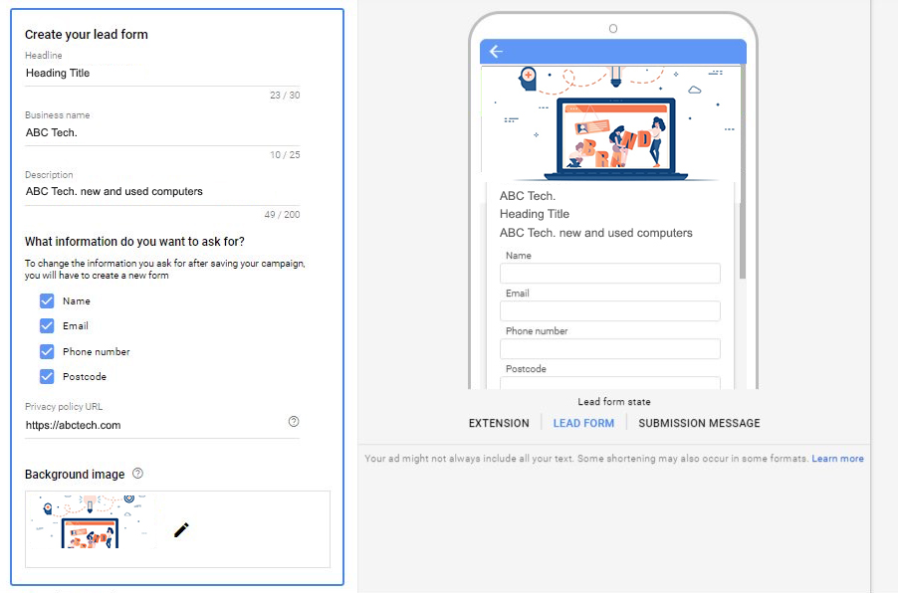Viewport: 898px width, 593px height.
Task: Click 'Heading Title' text in phone preview
Action: click(x=535, y=214)
